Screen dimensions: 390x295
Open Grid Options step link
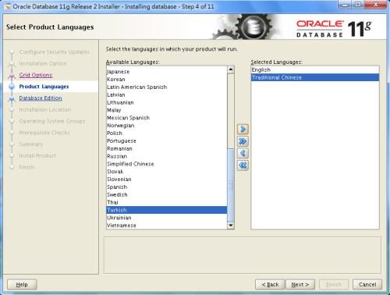pyautogui.click(x=36, y=75)
